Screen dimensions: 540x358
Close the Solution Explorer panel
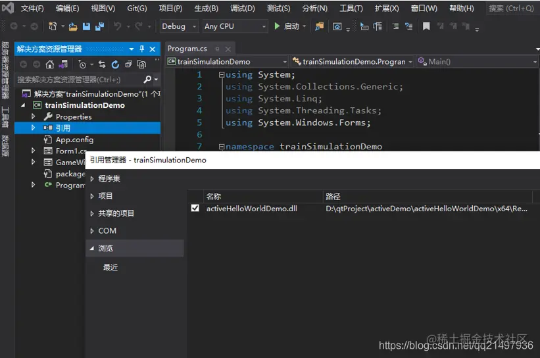click(x=153, y=49)
